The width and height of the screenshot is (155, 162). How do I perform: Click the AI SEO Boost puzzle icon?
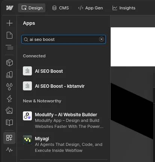(x=27, y=71)
